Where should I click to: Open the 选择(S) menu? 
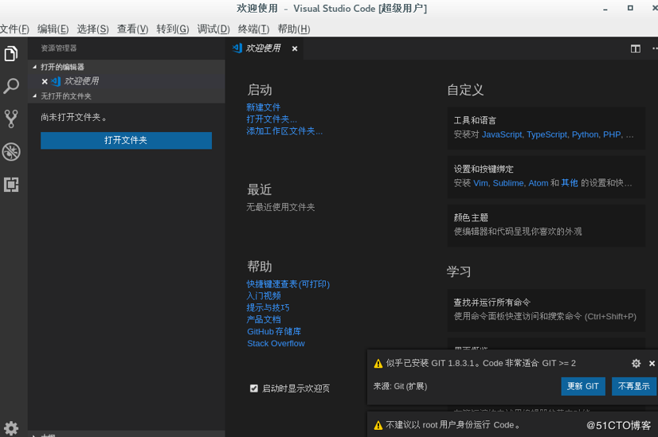point(92,29)
